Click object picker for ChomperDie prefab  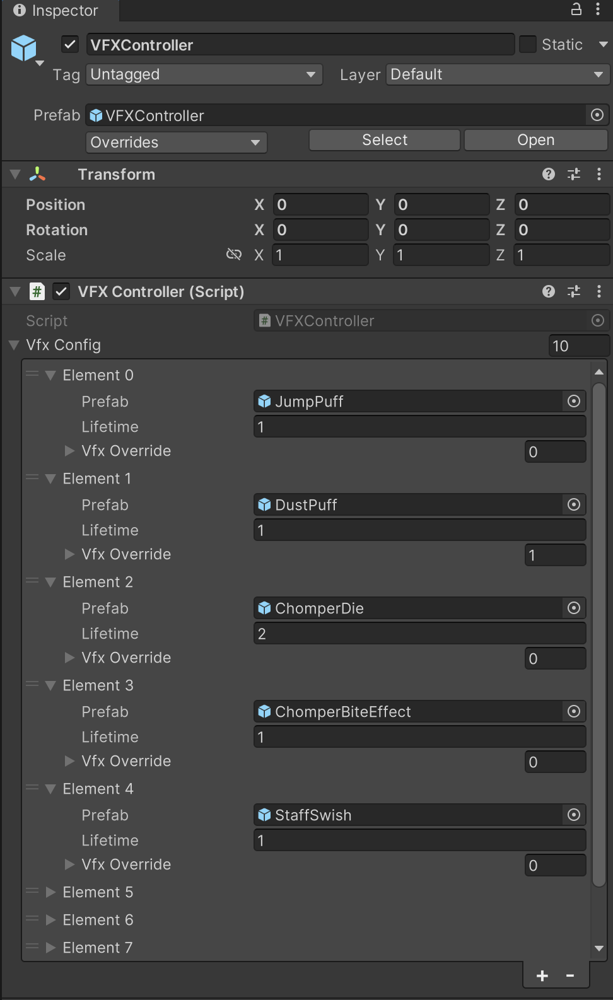(x=574, y=608)
